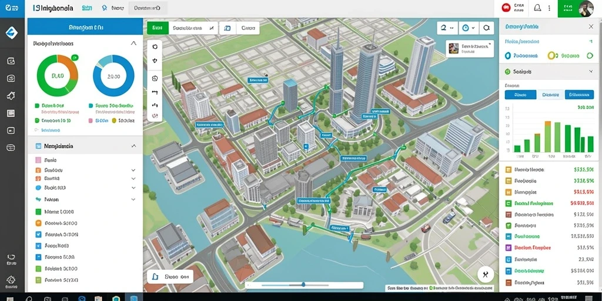The height and width of the screenshot is (301, 602).
Task: Toggle the pink checkbox at the top of the layer list
Action: click(x=38, y=160)
